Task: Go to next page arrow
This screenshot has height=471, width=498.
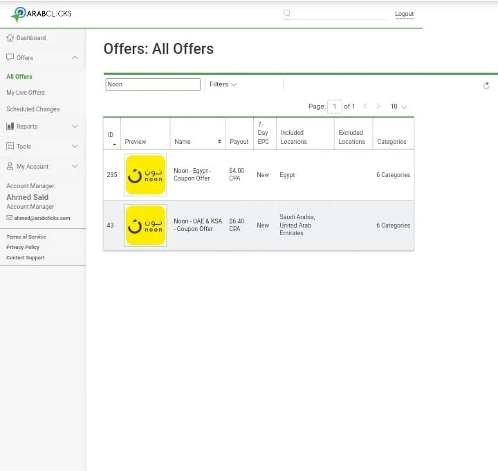Action: pyautogui.click(x=378, y=106)
